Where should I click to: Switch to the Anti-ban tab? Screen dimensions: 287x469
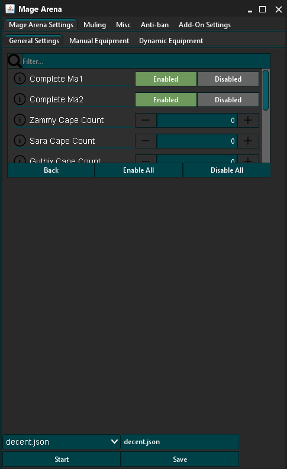click(154, 25)
